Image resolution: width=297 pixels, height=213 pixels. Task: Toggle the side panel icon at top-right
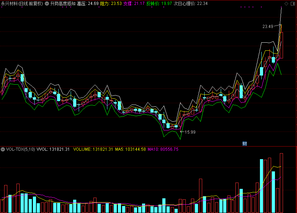point(293,3)
